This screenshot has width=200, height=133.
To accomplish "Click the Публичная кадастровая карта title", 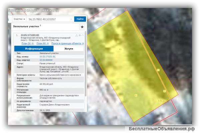I will pos(33,11).
